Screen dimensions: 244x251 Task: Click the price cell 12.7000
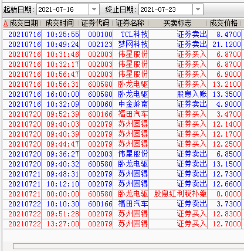click(x=225, y=224)
